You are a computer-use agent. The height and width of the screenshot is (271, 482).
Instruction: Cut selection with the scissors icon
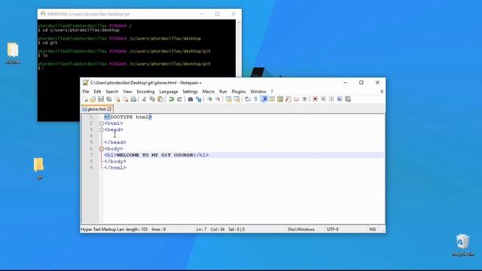coord(144,99)
